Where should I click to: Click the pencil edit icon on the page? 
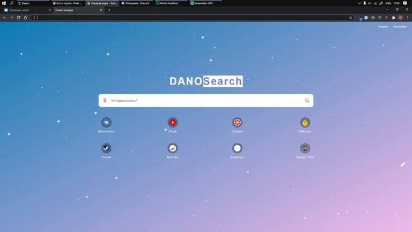pyautogui.click(x=403, y=164)
